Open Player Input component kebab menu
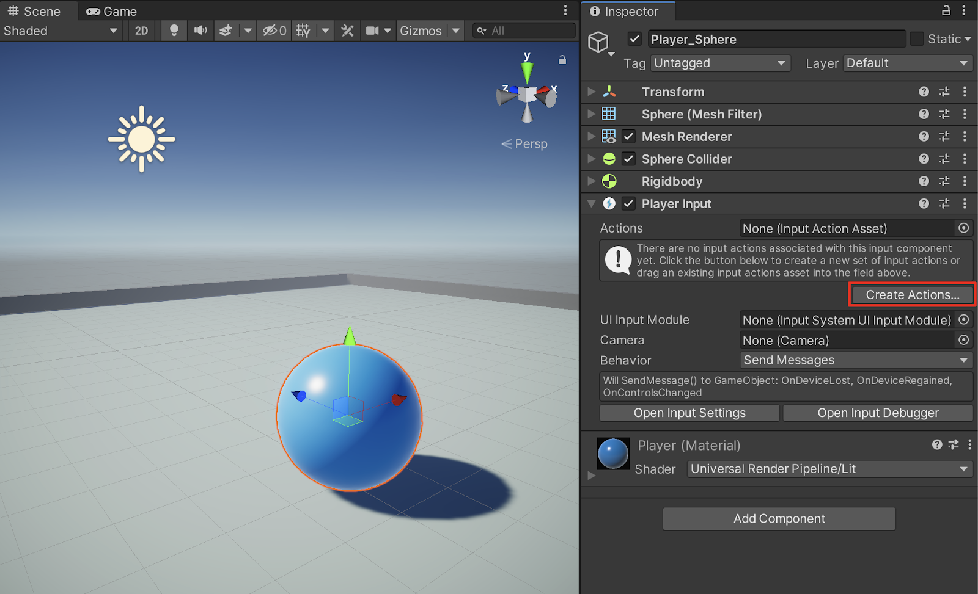The width and height of the screenshot is (978, 594). click(965, 204)
